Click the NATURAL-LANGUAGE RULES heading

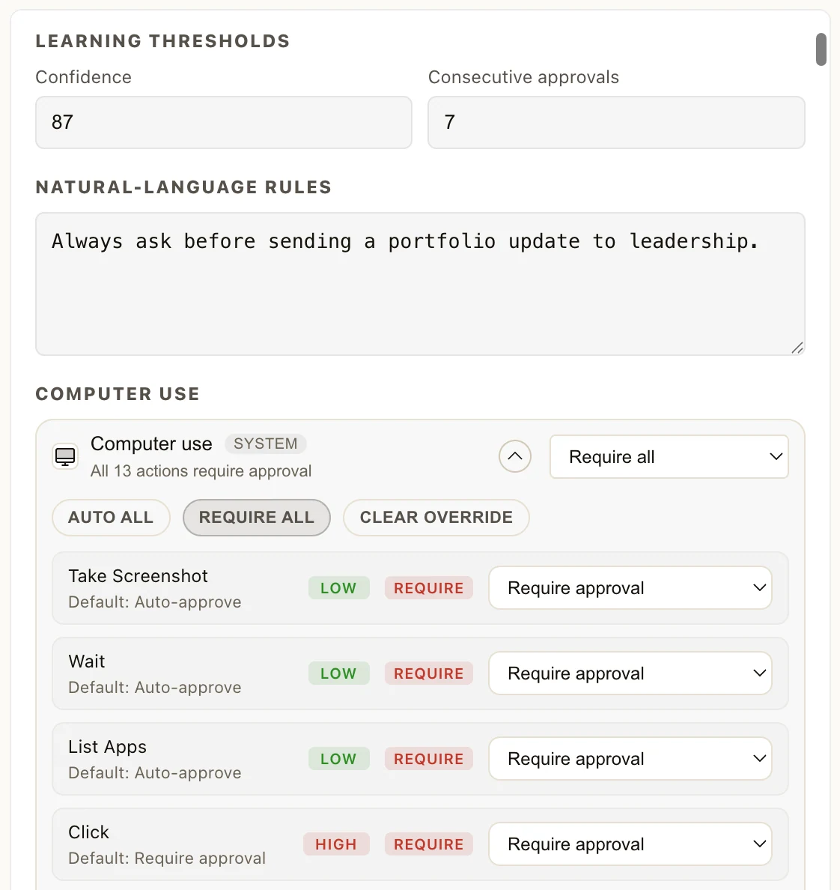point(183,187)
